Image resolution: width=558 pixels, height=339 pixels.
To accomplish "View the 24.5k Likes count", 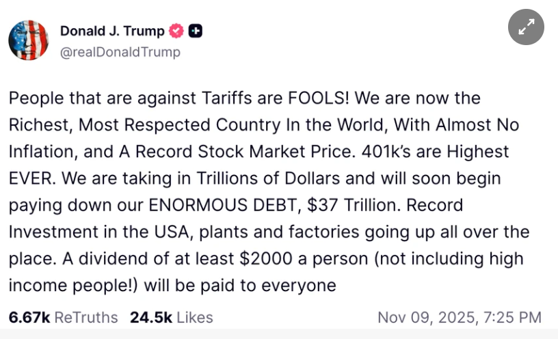I will (x=149, y=318).
